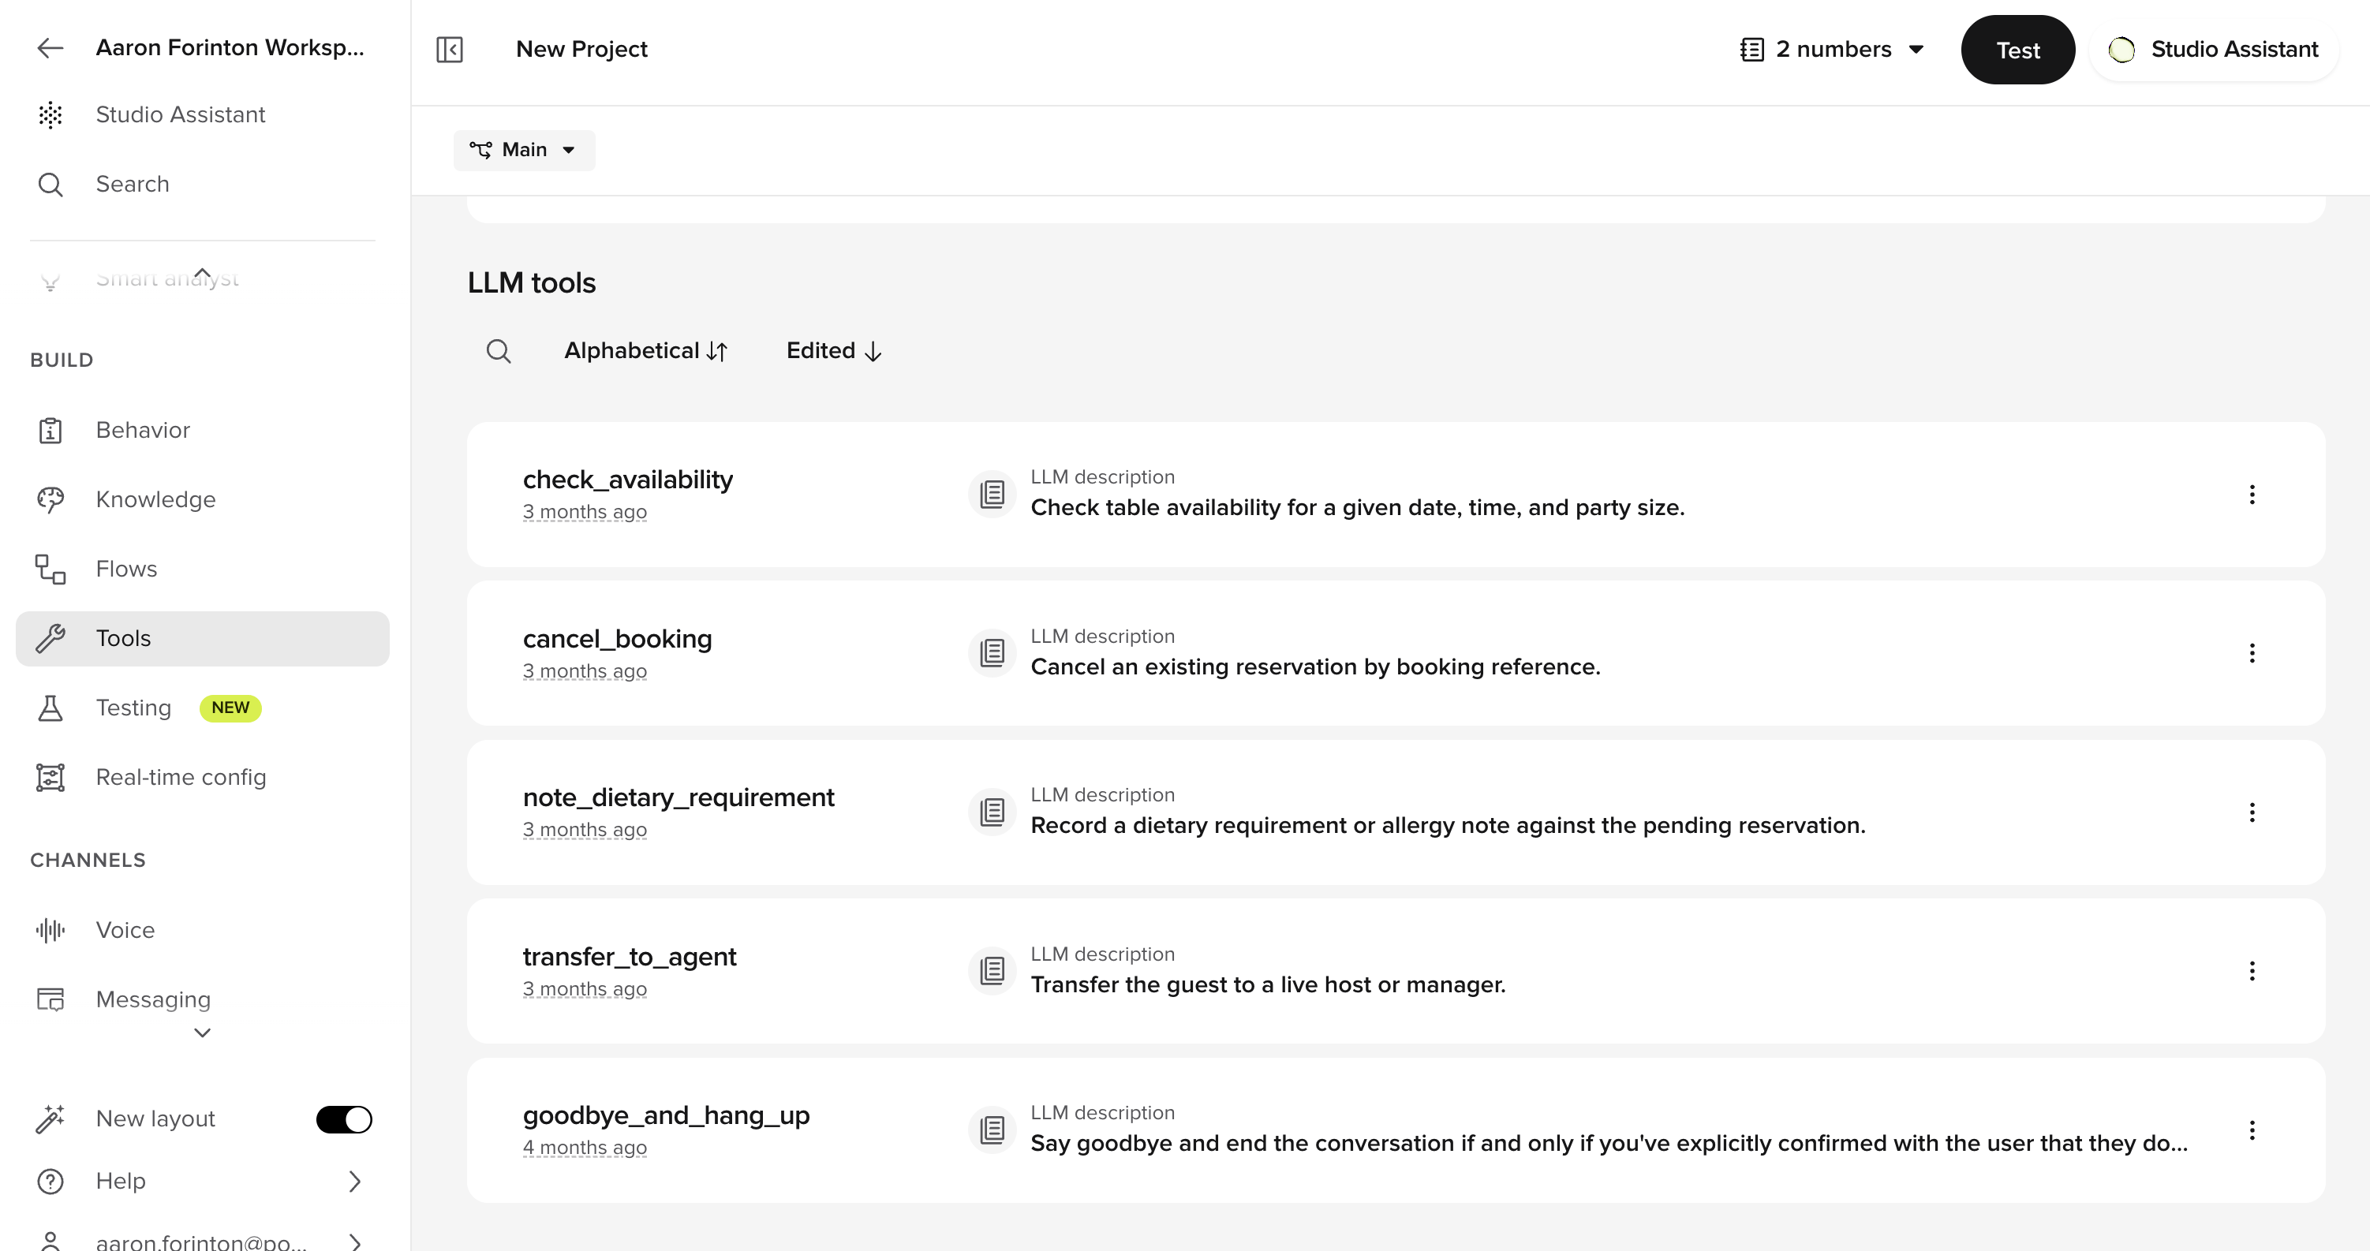This screenshot has height=1251, width=2370.
Task: Click the Knowledge brain icon
Action: pos(50,499)
